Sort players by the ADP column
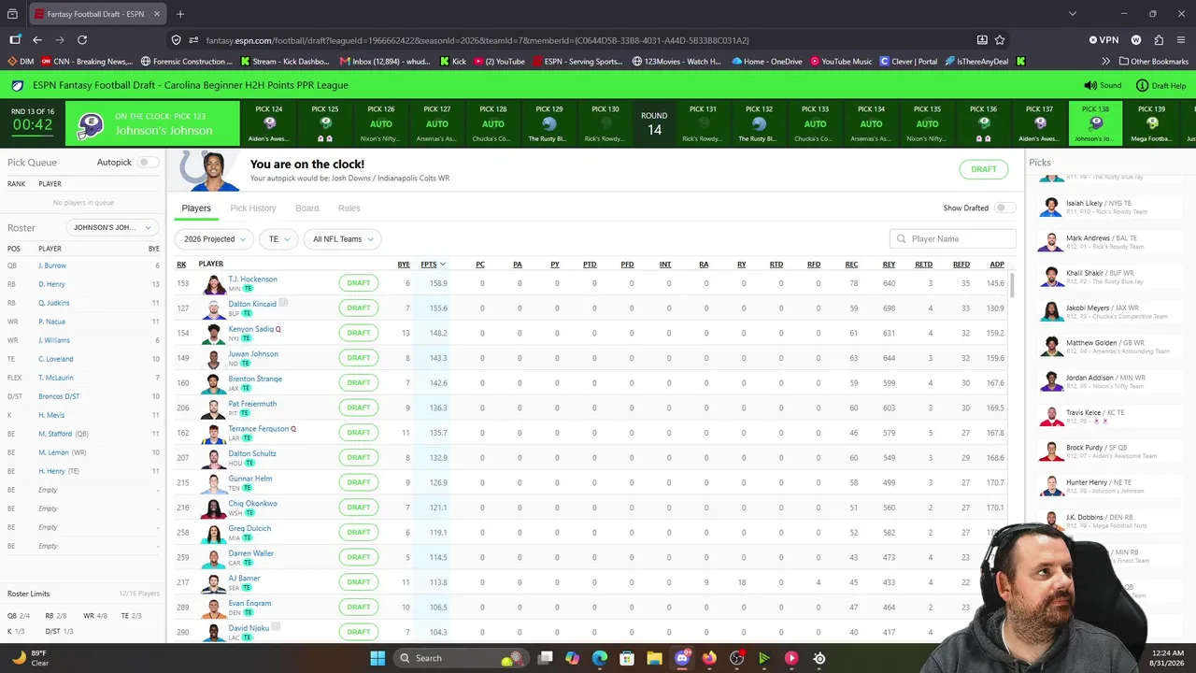The image size is (1196, 673). pos(997,265)
